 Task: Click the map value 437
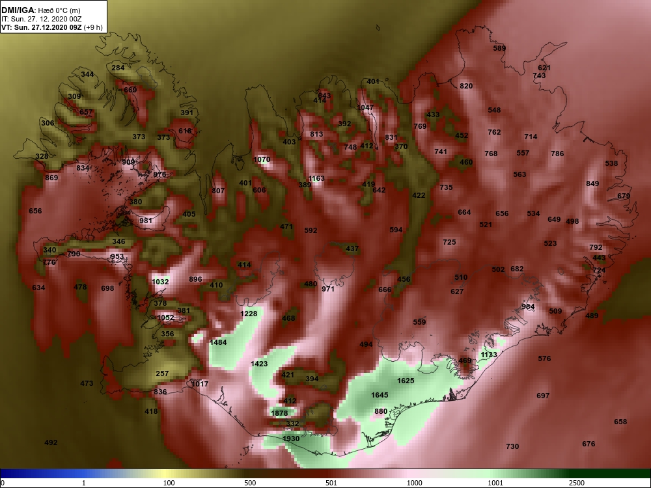tap(352, 249)
